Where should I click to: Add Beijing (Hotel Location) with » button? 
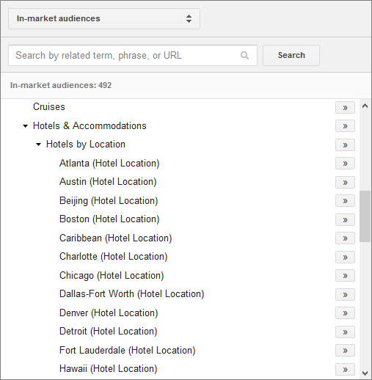click(345, 201)
